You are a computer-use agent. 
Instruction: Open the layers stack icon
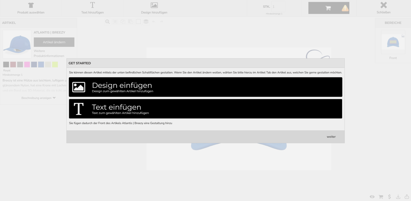(146, 22)
